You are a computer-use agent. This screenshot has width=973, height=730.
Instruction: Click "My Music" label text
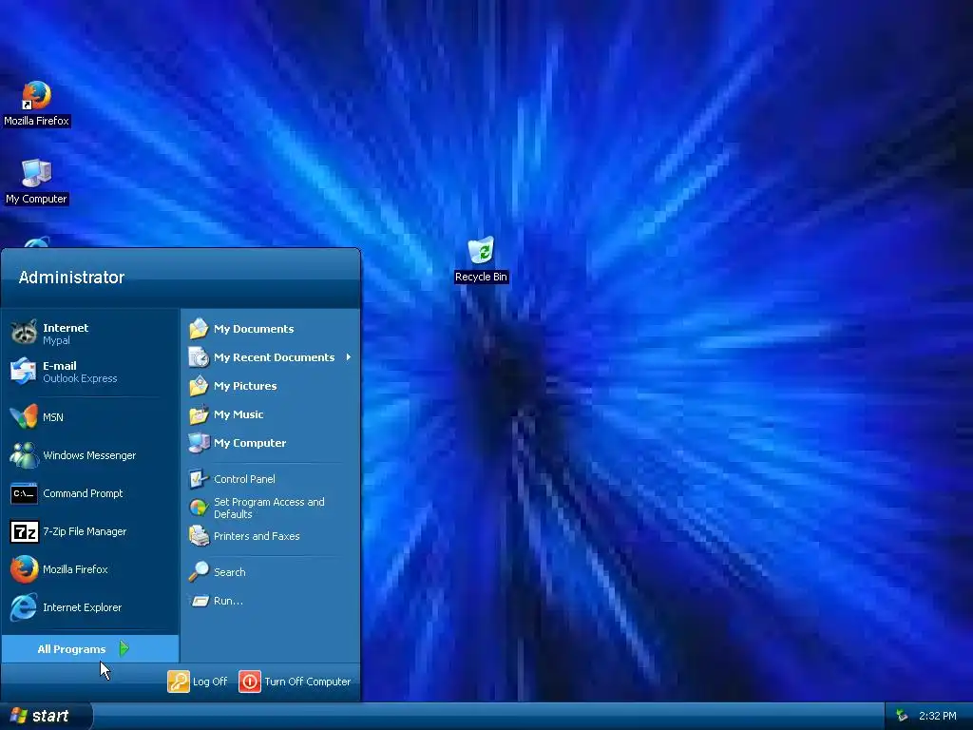[x=238, y=414]
